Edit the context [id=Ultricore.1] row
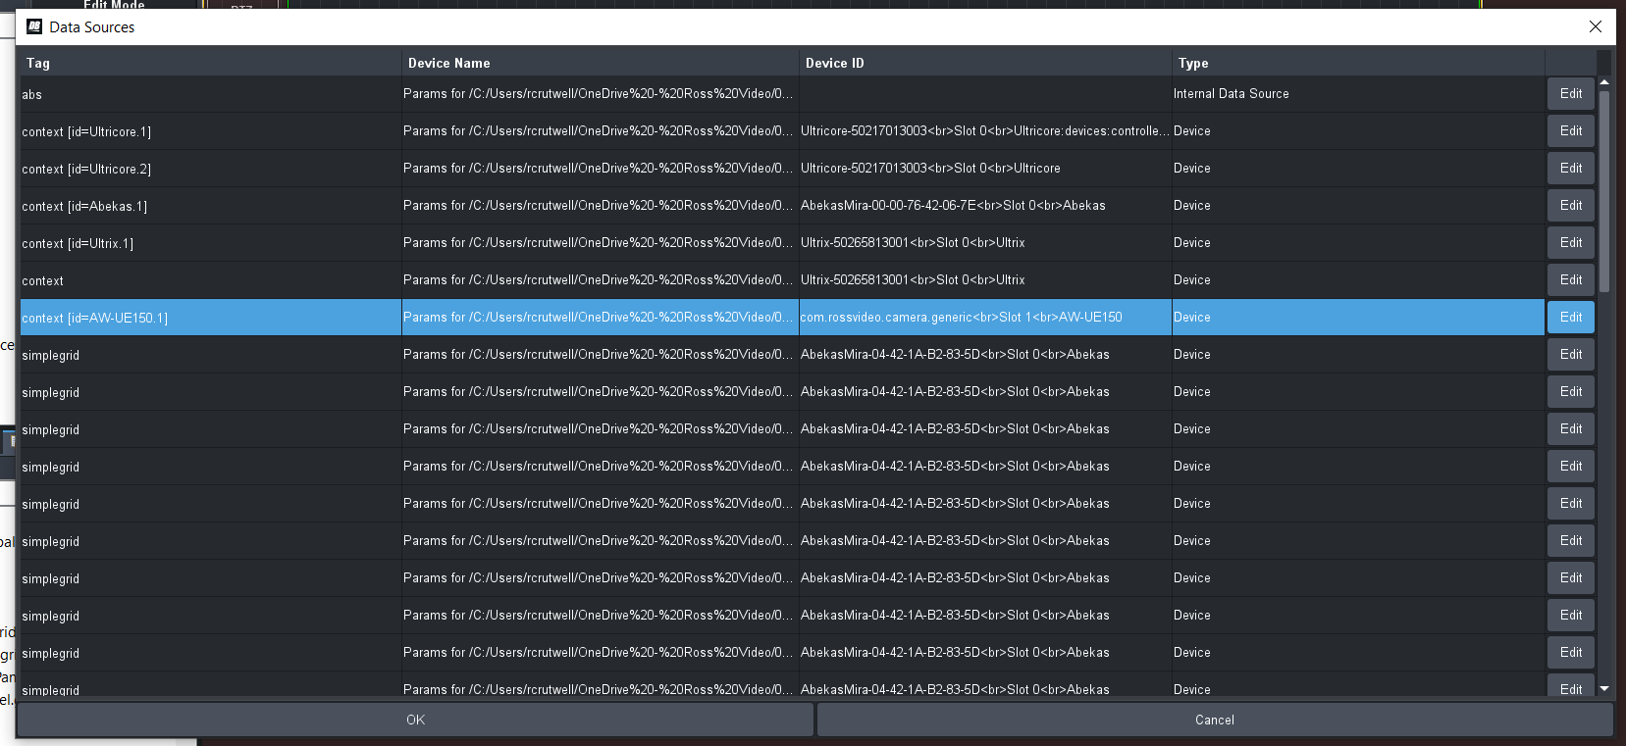 pyautogui.click(x=1571, y=131)
